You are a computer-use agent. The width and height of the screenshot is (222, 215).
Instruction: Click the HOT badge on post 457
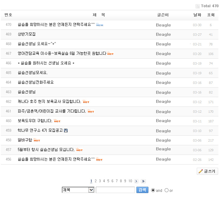coord(79,150)
